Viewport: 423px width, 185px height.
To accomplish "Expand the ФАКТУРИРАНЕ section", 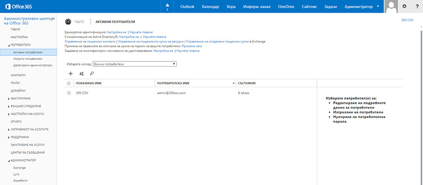I will [9, 99].
